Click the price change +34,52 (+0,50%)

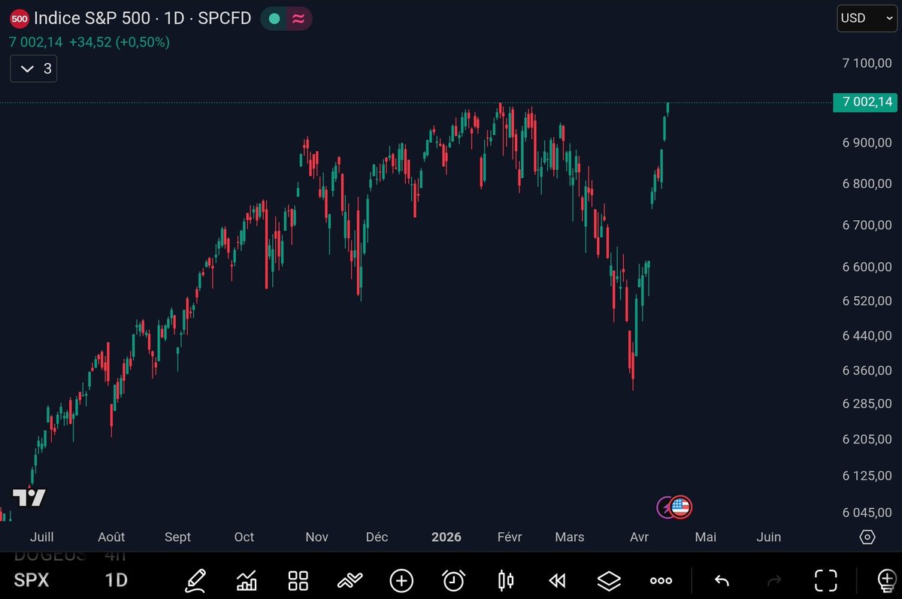pyautogui.click(x=120, y=42)
